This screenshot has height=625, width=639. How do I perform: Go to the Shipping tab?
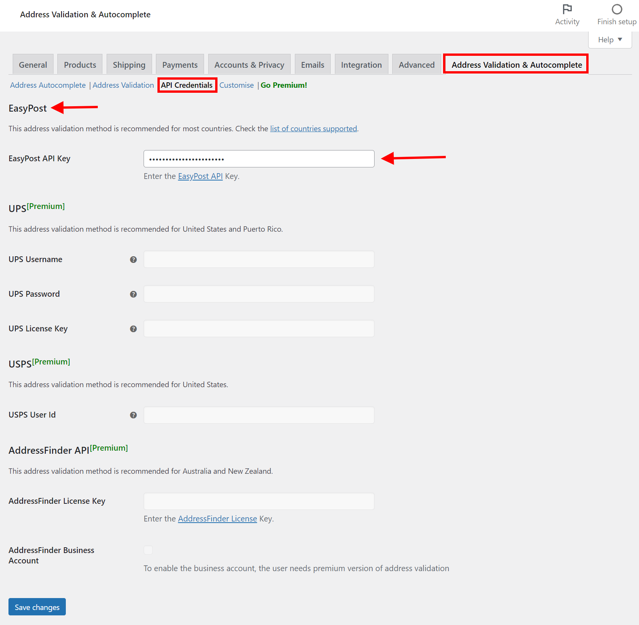(129, 65)
